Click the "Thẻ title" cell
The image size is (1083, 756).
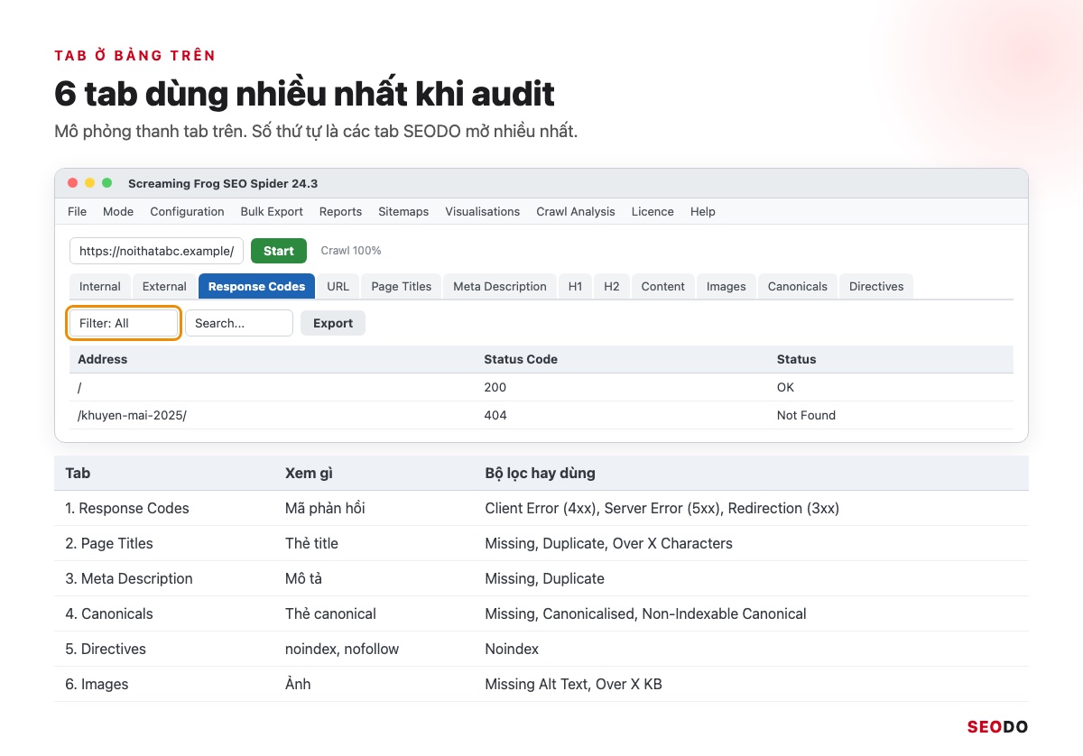coord(312,543)
